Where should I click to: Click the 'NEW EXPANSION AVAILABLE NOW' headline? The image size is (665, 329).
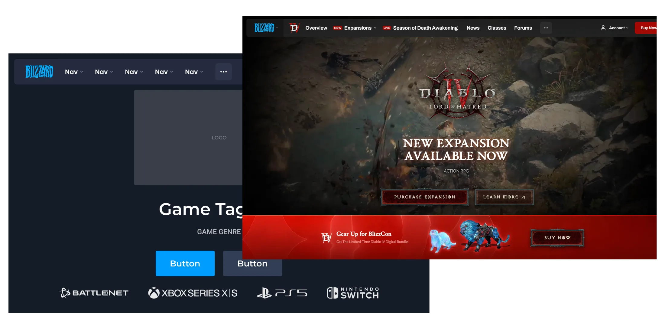(x=456, y=149)
